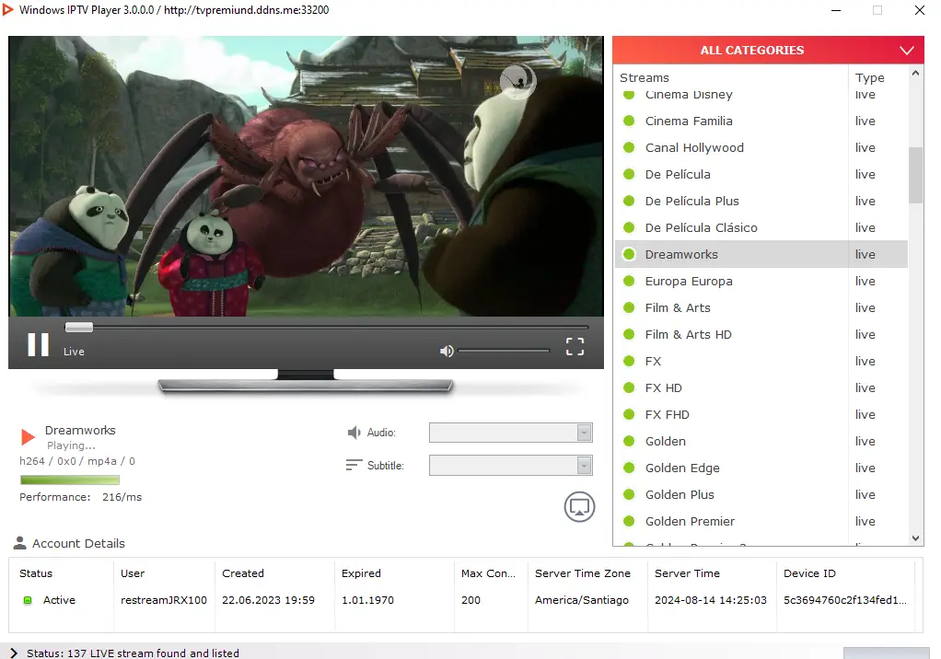Close the IPTV Player window
Viewport: 941px width, 659px height.
click(919, 10)
